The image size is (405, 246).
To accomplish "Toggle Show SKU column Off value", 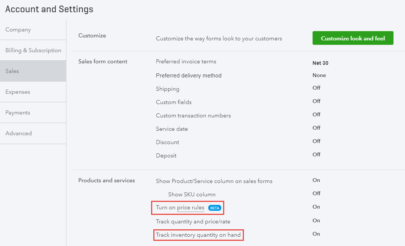I will pyautogui.click(x=316, y=193).
